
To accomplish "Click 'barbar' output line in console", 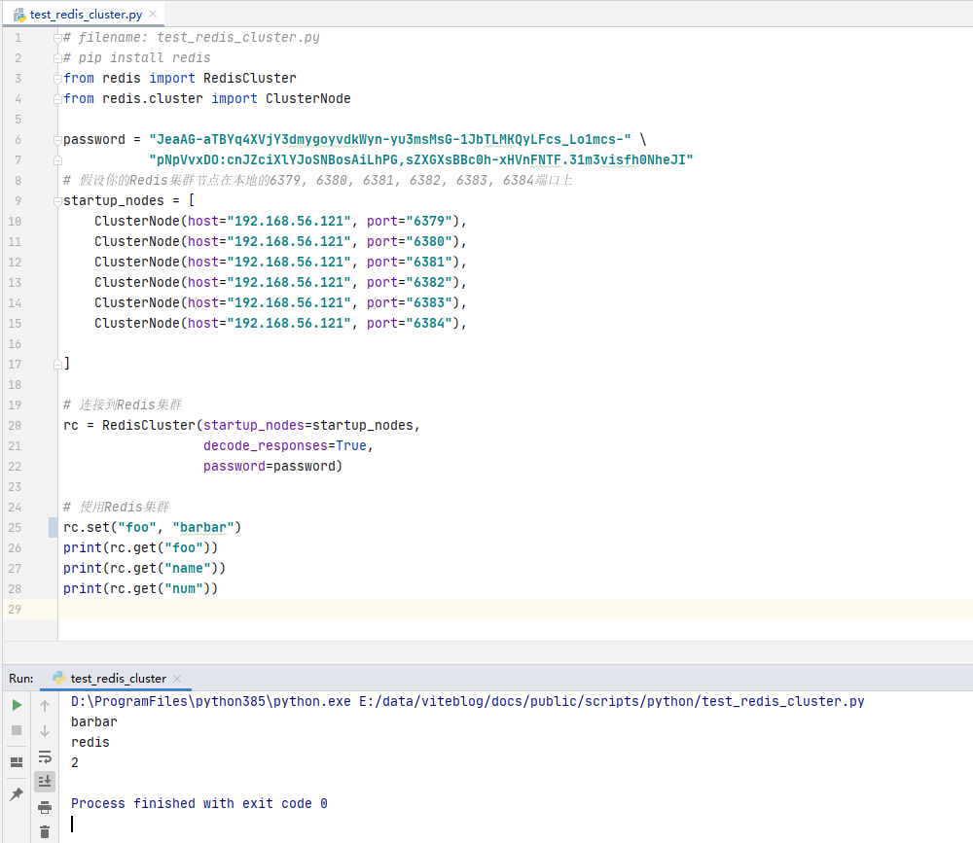I will coord(94,722).
